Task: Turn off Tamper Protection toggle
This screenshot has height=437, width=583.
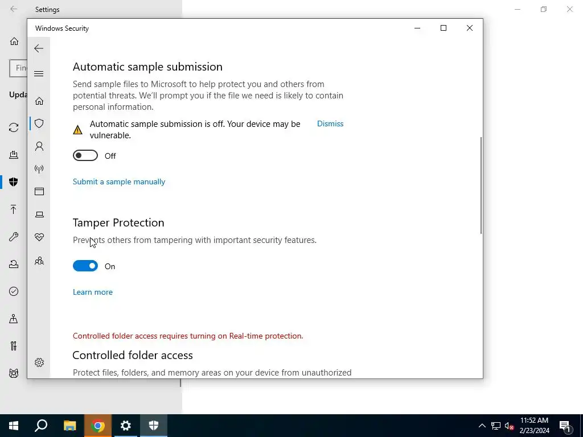Action: (85, 266)
